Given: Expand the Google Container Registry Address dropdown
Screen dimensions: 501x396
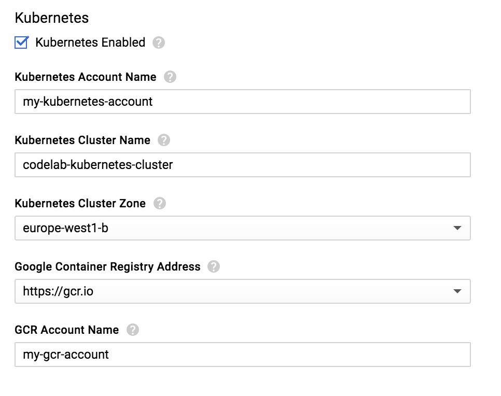Looking at the screenshot, I should 457,291.
